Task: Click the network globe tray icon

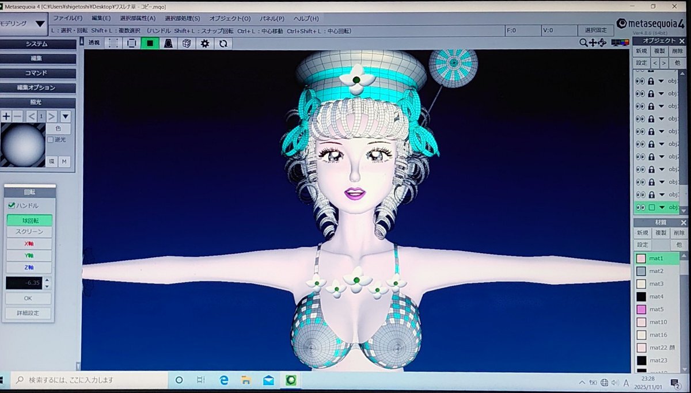Action: (604, 383)
